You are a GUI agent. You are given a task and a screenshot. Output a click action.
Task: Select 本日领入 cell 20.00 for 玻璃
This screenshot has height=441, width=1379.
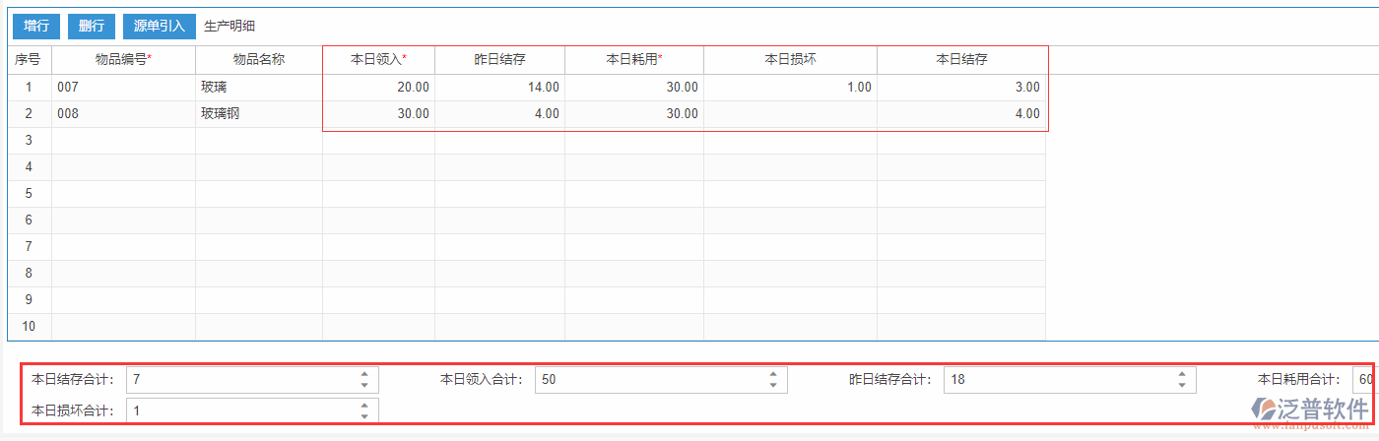[378, 87]
